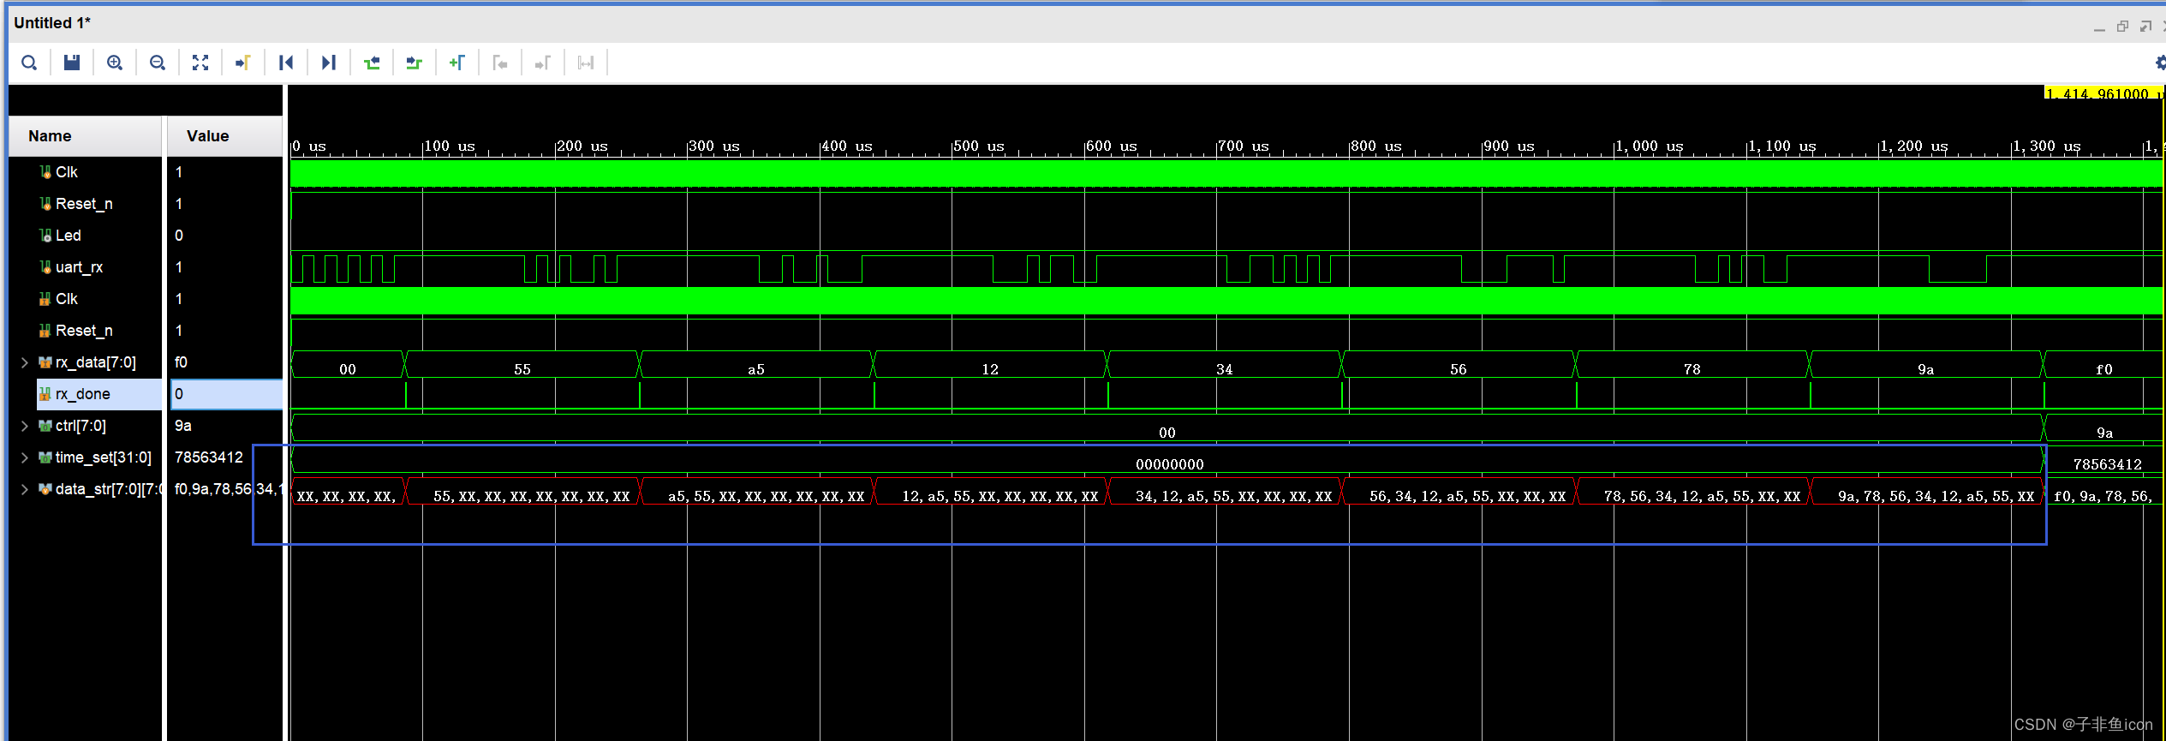Click the Untitled 1* window title

(52, 23)
